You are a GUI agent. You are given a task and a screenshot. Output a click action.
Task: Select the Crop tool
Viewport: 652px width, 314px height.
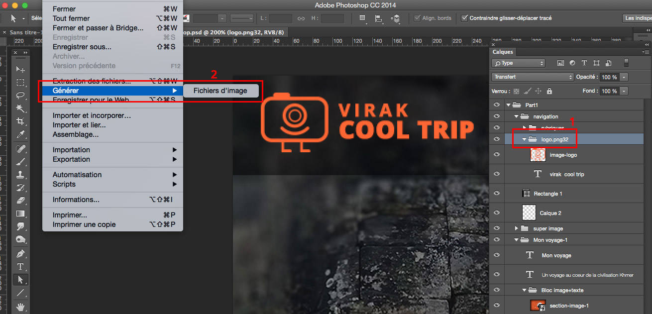(x=20, y=121)
